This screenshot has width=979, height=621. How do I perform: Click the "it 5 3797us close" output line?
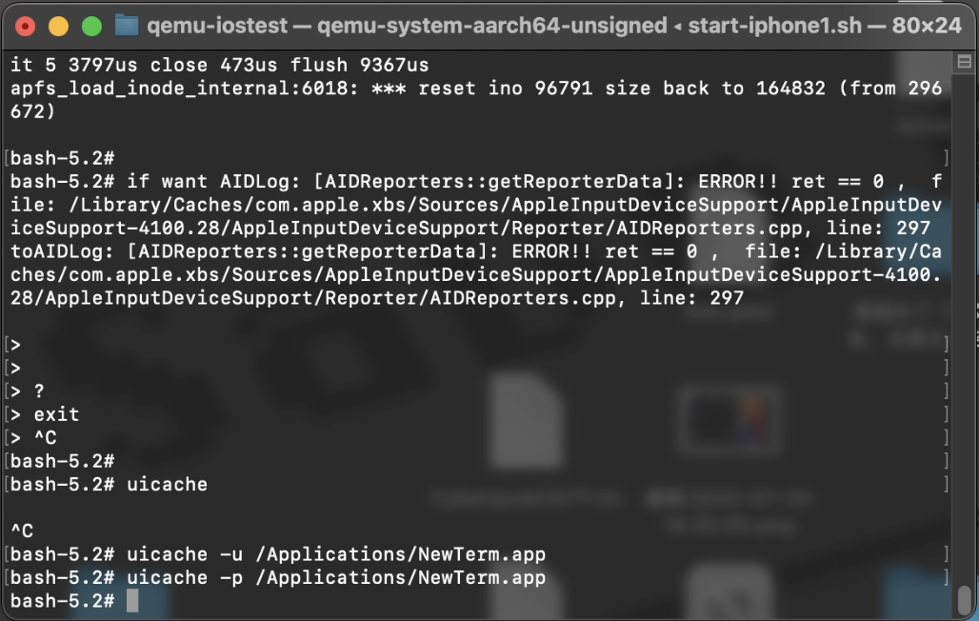[219, 66]
